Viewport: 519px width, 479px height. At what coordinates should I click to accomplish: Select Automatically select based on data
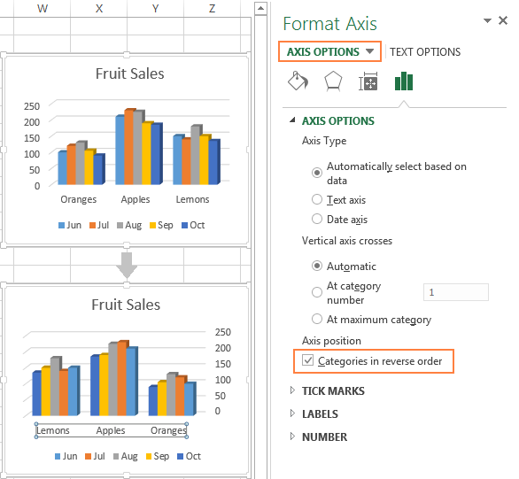tap(317, 173)
